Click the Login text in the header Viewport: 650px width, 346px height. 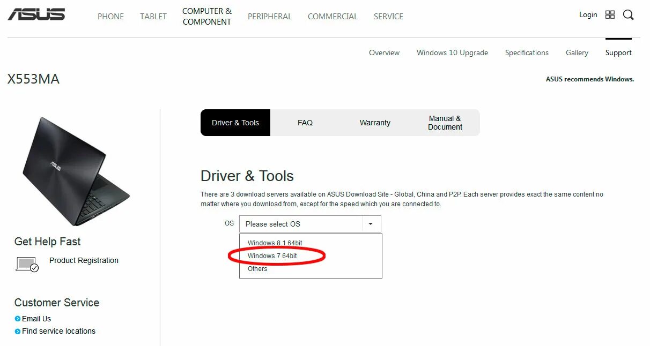tap(588, 14)
